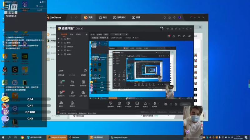
Task: Click the shop icon left of the bell
Action: pyautogui.click(x=179, y=36)
